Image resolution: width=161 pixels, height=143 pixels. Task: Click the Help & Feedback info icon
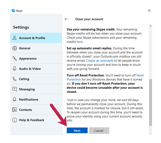pyautogui.click(x=15, y=120)
